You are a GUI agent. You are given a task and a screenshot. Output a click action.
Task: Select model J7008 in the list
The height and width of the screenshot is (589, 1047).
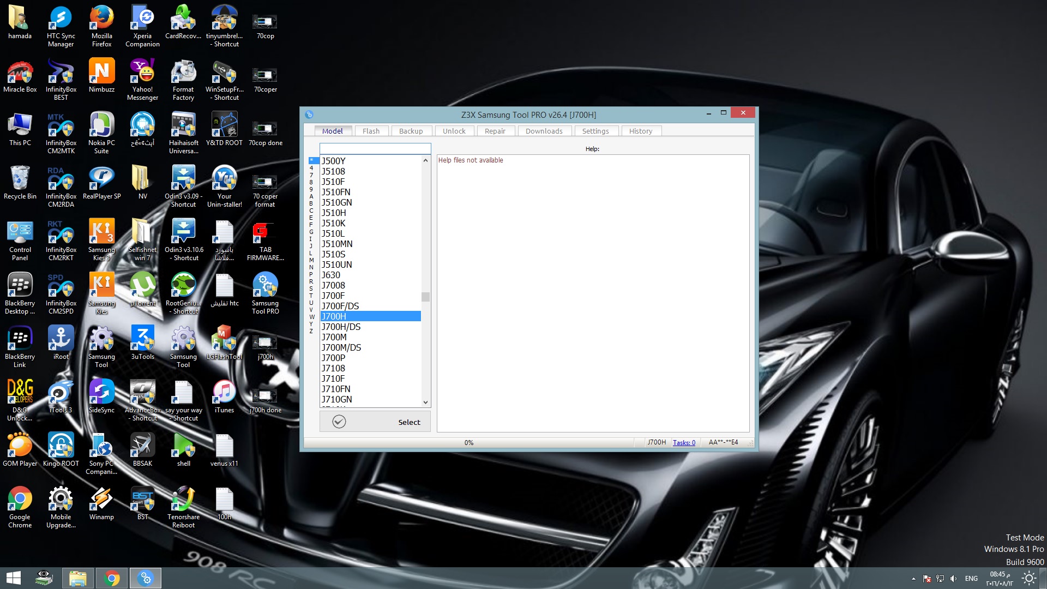pos(370,285)
